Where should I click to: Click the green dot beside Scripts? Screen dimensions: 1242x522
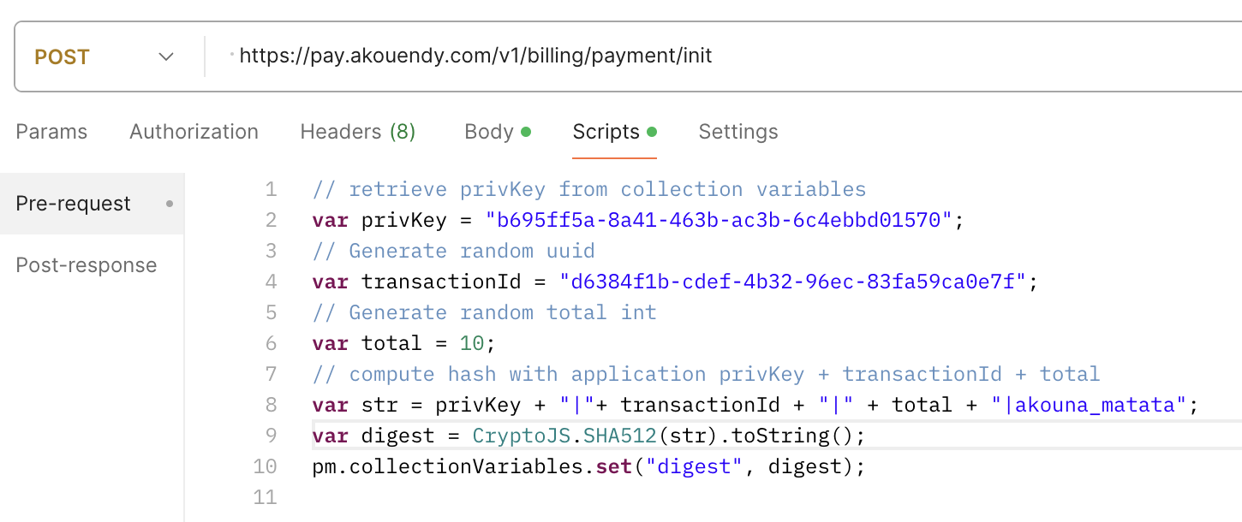point(652,132)
